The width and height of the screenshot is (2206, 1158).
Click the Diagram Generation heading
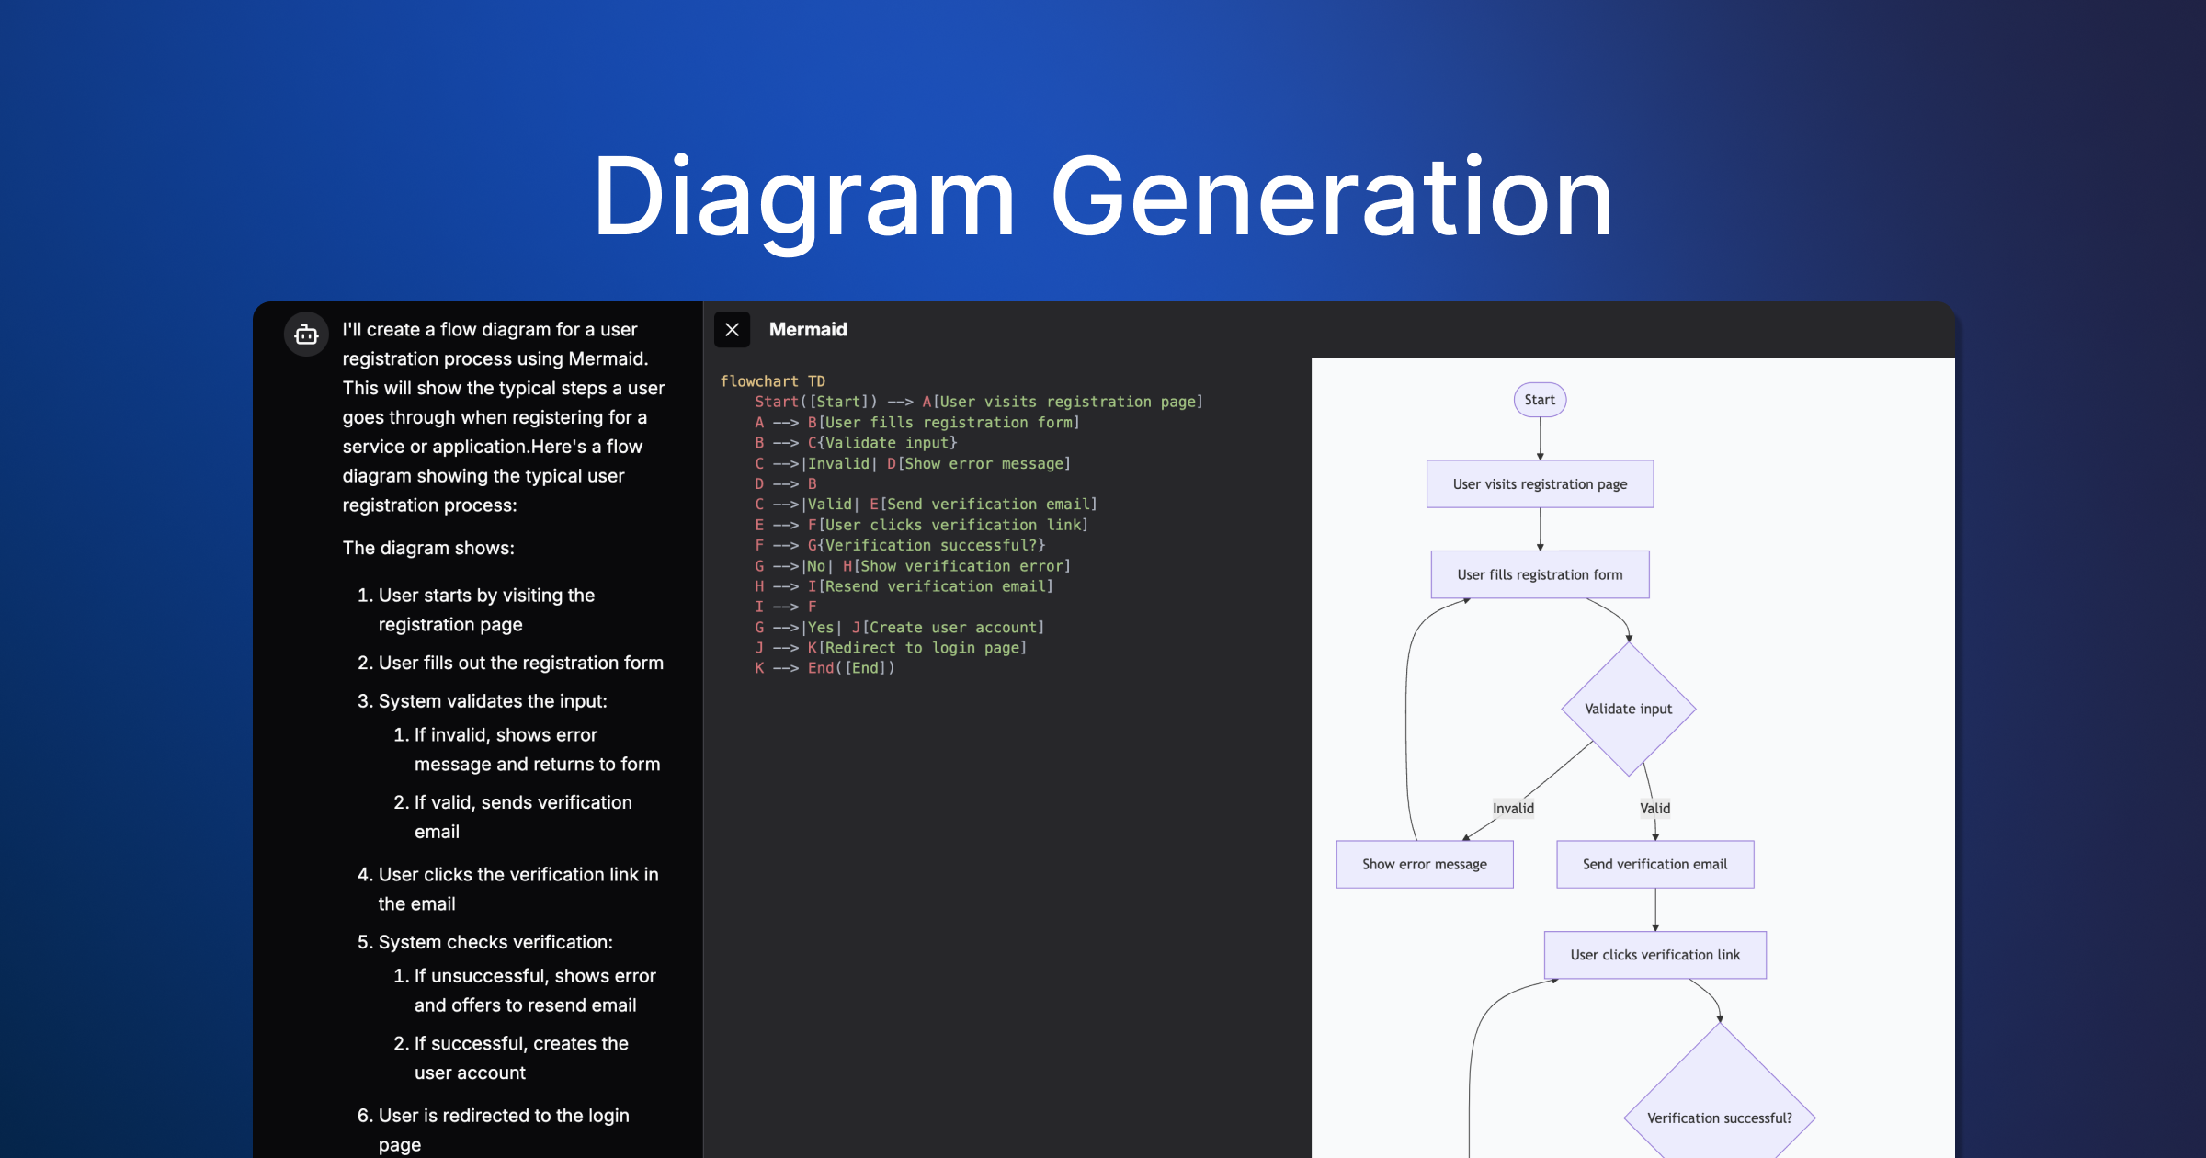click(1102, 196)
